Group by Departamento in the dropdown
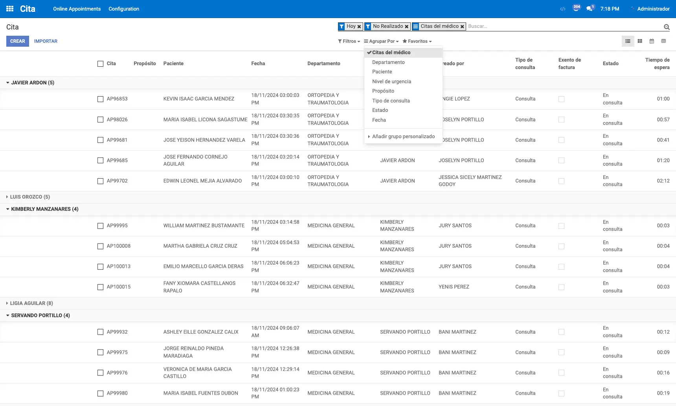The width and height of the screenshot is (676, 406). 388,62
